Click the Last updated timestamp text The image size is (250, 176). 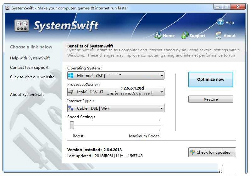click(x=105, y=156)
